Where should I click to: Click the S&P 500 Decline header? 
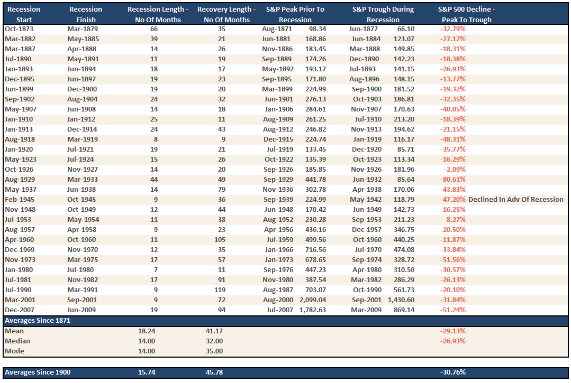465,14
